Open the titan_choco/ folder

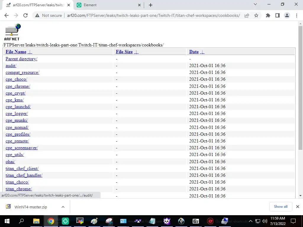[x=17, y=182]
